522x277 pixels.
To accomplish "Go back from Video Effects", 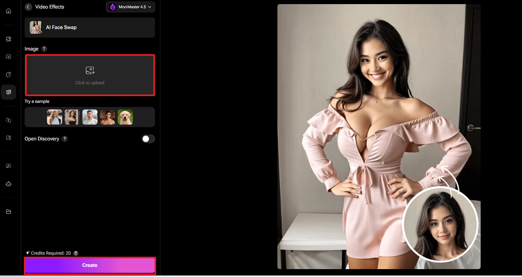I will [x=28, y=7].
